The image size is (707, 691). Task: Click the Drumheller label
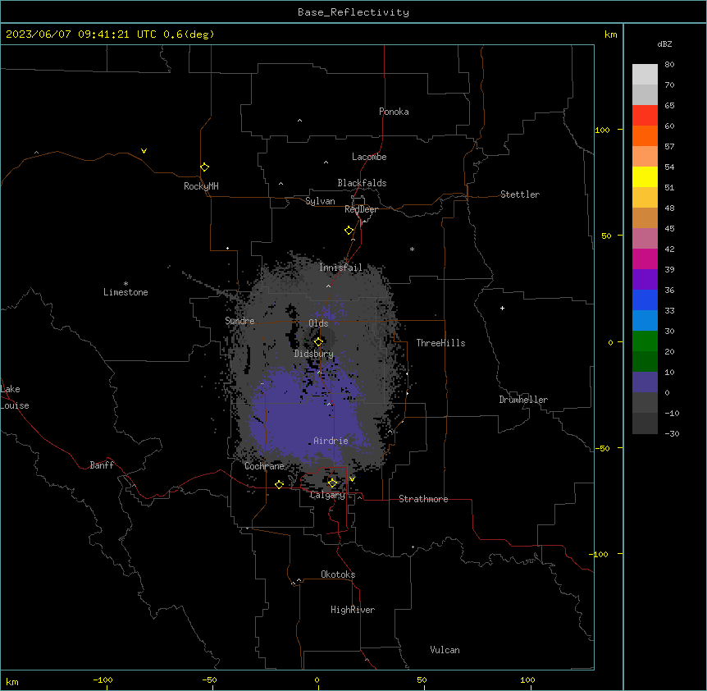coord(523,400)
